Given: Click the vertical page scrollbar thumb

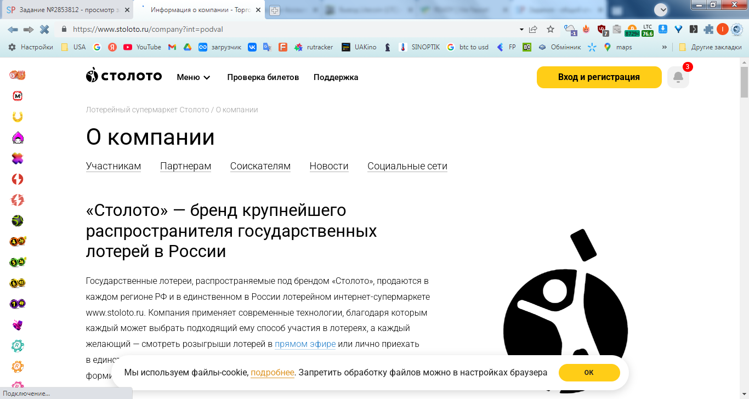Looking at the screenshot, I should [x=744, y=82].
